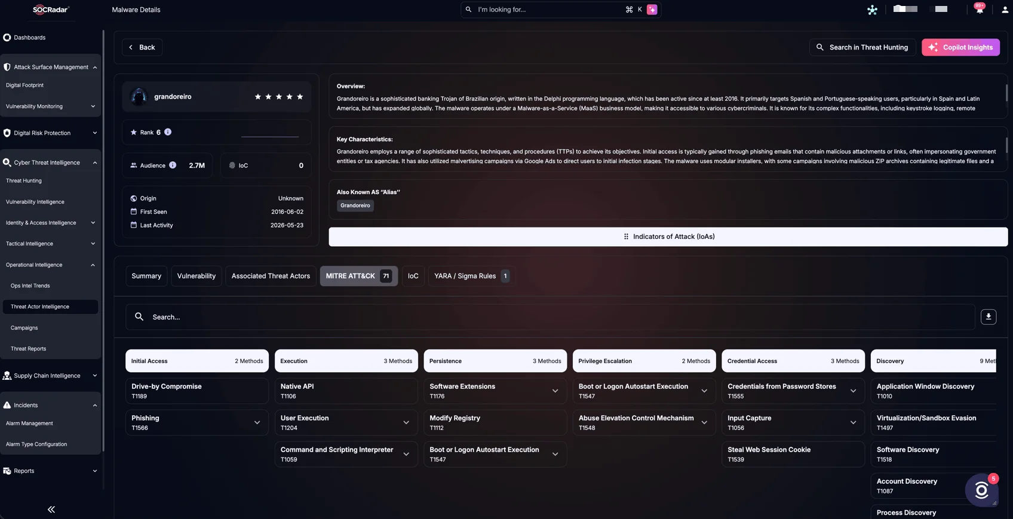Expand User Execution T1204 technique
This screenshot has width=1013, height=519.
click(406, 423)
